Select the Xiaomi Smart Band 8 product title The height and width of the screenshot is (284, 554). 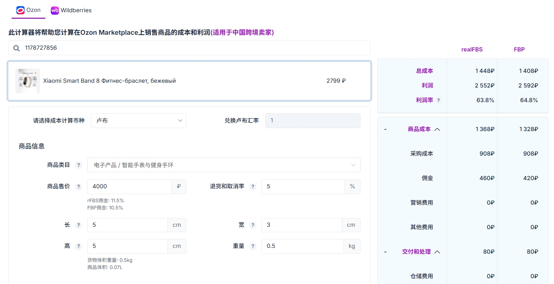(x=110, y=81)
